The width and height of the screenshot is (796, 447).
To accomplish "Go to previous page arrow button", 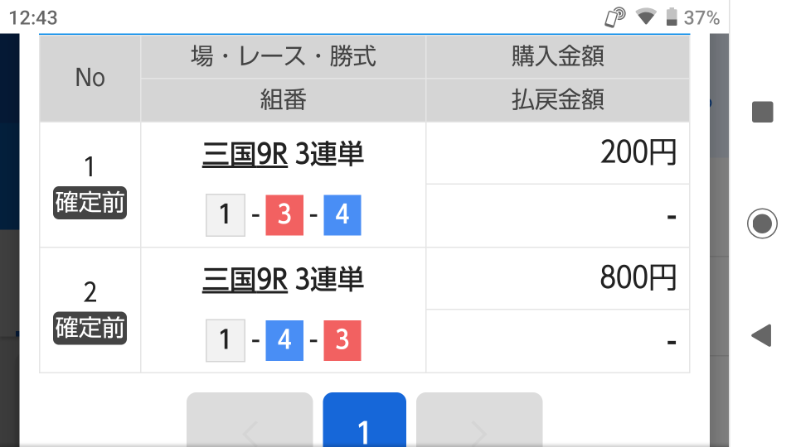I will coord(250,420).
